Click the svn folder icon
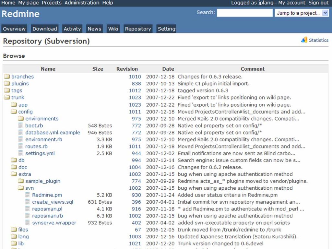Viewport: 332px width, 249px height. (20, 188)
